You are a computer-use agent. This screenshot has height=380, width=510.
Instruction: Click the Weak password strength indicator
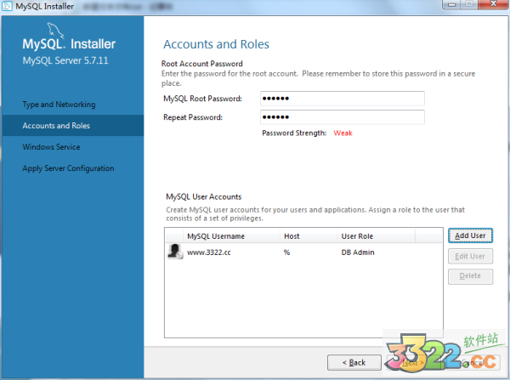(x=343, y=133)
